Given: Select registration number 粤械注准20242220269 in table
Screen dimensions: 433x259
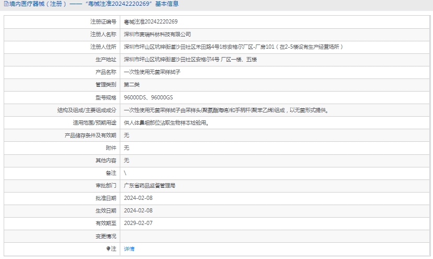Looking at the screenshot, I should coord(151,22).
